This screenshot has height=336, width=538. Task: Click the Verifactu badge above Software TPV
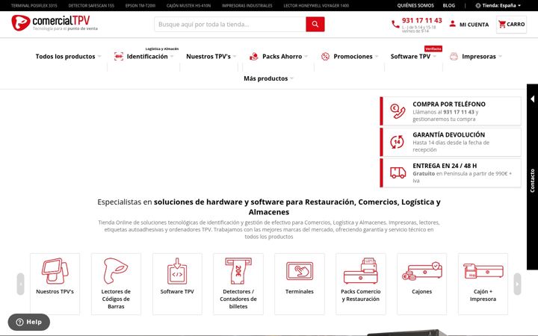[x=433, y=49]
